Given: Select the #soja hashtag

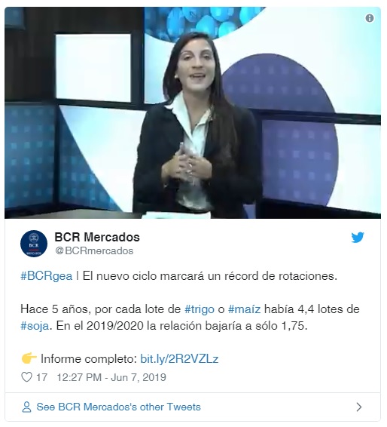Looking at the screenshot, I should point(35,326).
